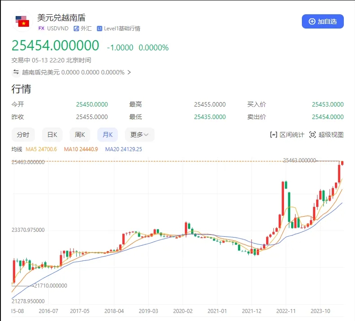Click the 昨收 value 25455.0000
Screen dimensions: 355x321
92,117
